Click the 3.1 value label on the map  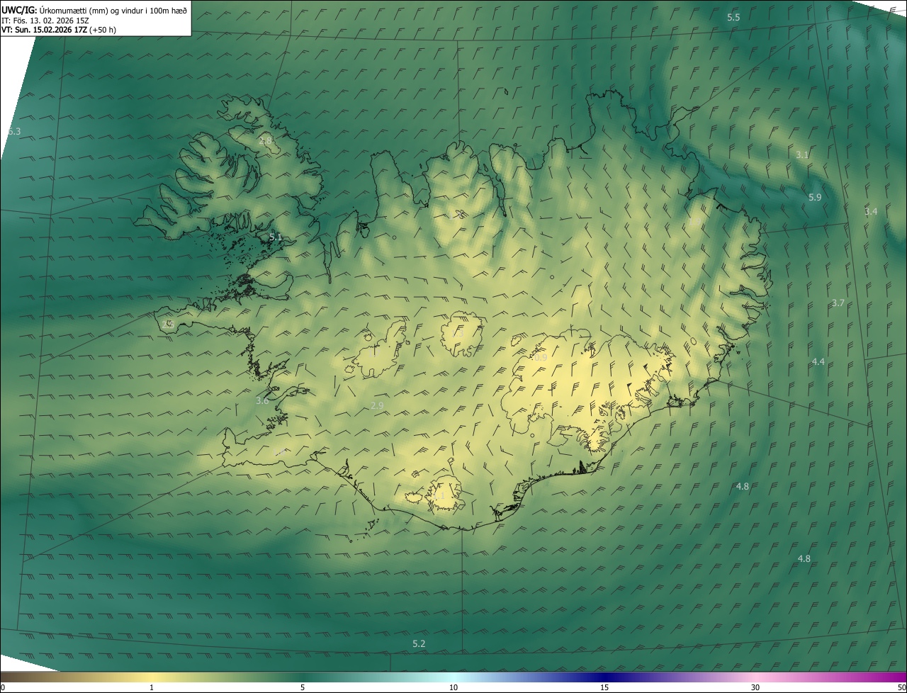(x=801, y=154)
